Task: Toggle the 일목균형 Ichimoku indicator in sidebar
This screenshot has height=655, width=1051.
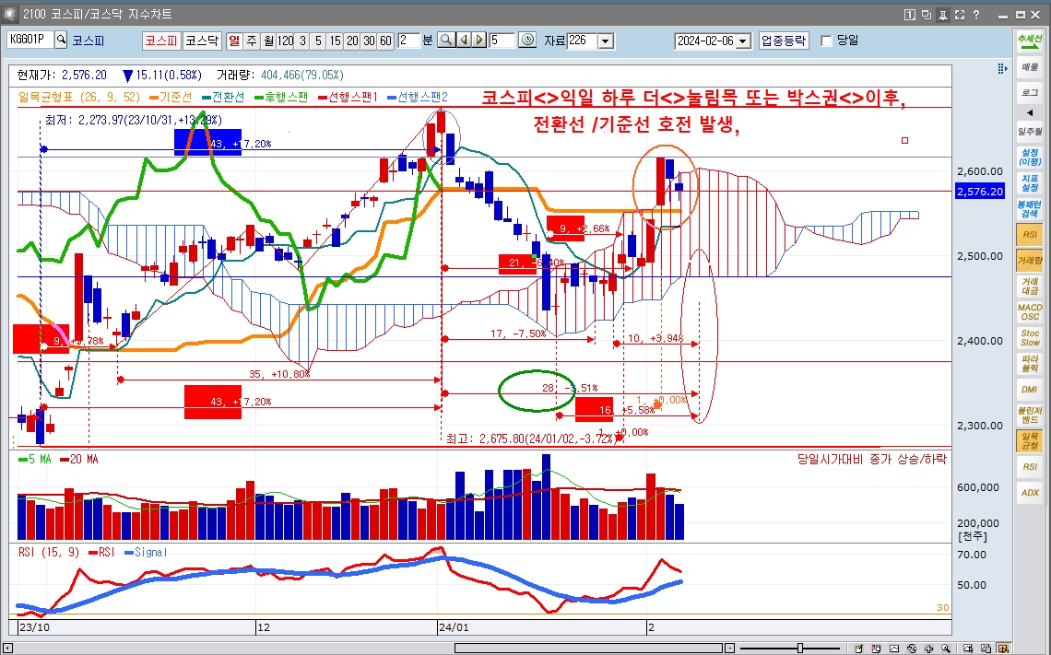Action: tap(1030, 440)
